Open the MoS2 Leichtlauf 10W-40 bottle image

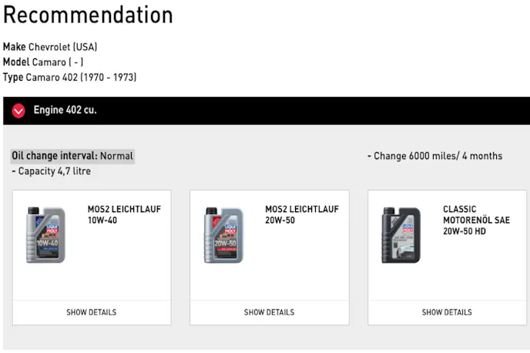coord(45,235)
